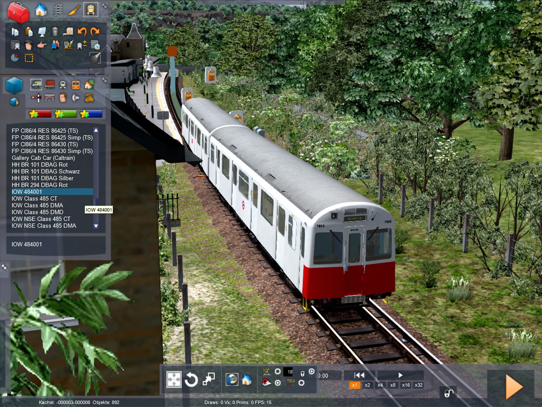
Task: Select the grey front-facing train category icon
Action: 63,84
